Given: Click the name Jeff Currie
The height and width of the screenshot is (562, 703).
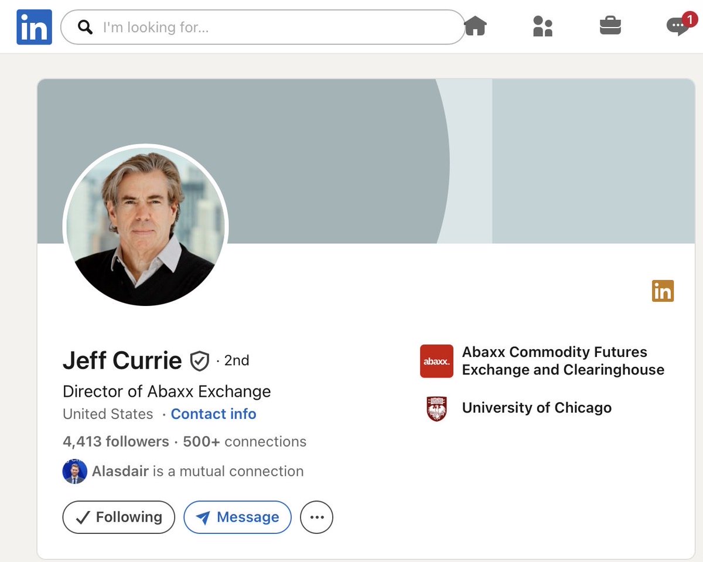Looking at the screenshot, I should (x=122, y=360).
